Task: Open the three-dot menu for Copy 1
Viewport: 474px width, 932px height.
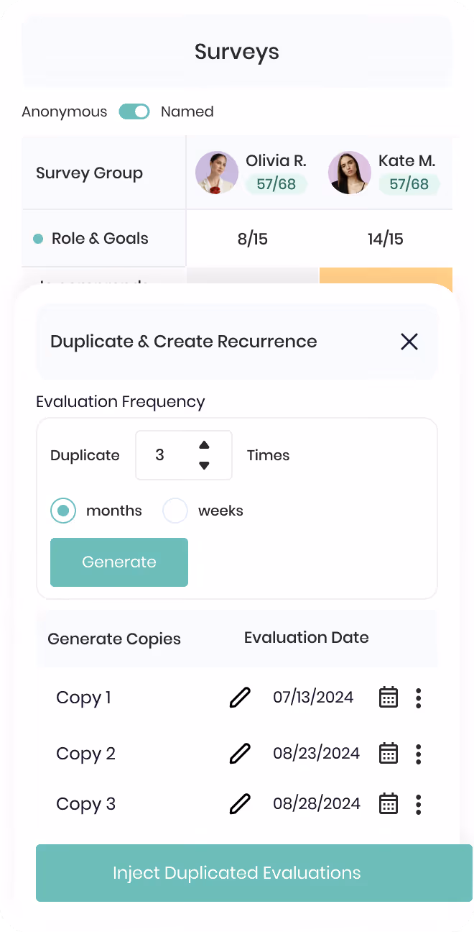Action: [x=419, y=698]
